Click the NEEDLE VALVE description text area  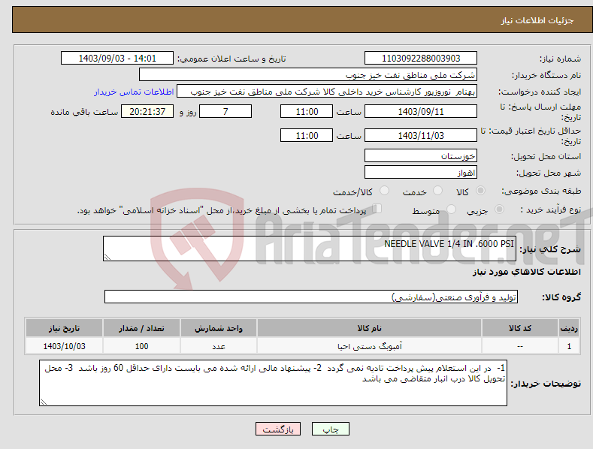coord(310,249)
